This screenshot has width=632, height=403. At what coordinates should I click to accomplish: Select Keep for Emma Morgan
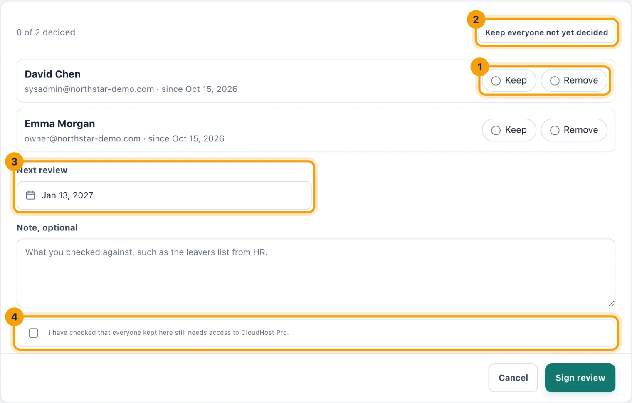tap(509, 130)
